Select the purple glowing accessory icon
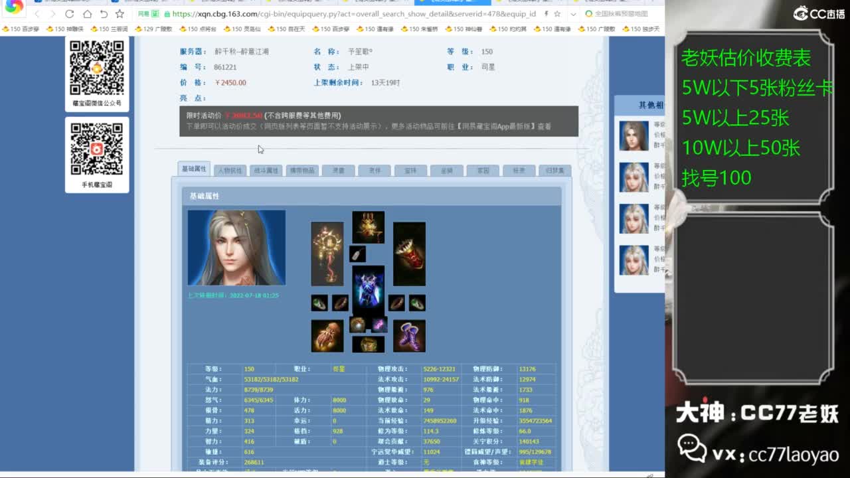This screenshot has height=478, width=850. point(379,325)
